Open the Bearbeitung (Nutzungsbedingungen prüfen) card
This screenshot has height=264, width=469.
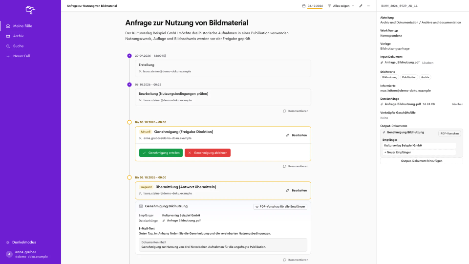[223, 97]
